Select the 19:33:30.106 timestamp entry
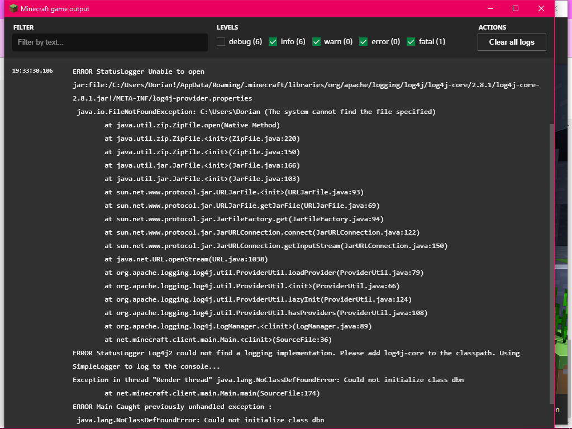 point(32,71)
